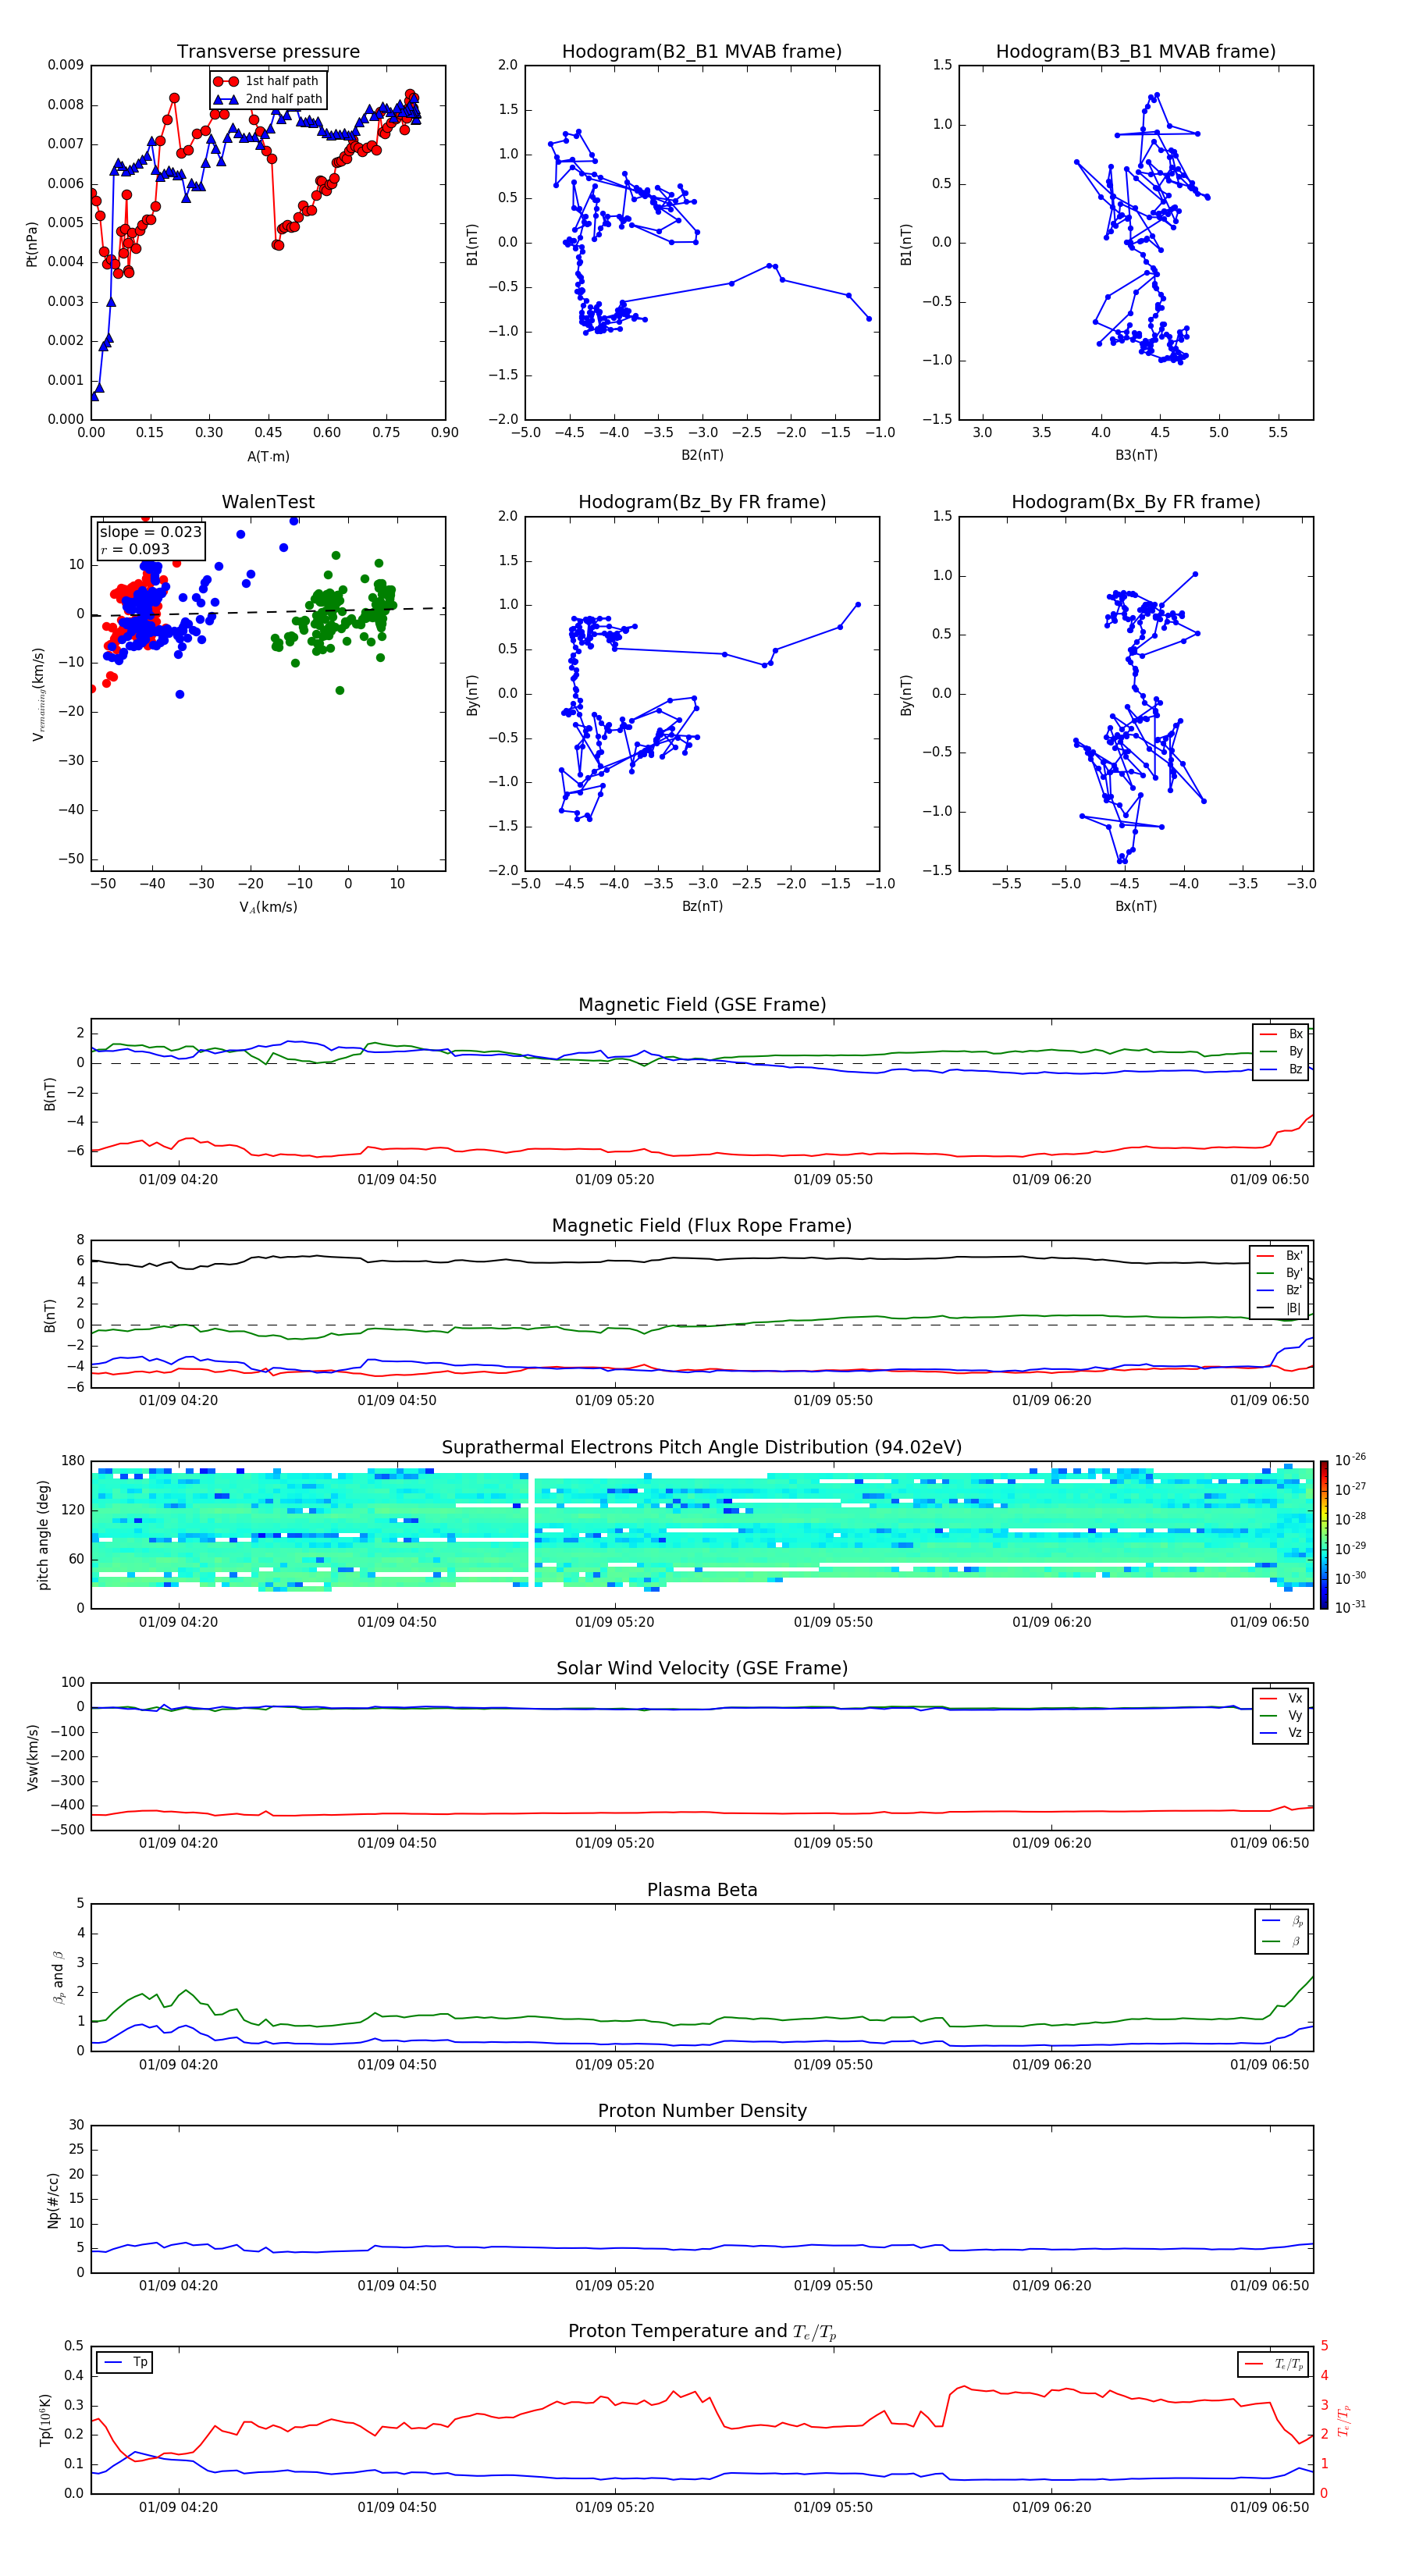
Task: Select the "Tp" legend entry
Action: pyautogui.click(x=124, y=2362)
